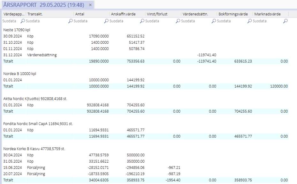Click the search icon for Anskaffn.värde filter
The image size is (297, 184).
[142, 21]
